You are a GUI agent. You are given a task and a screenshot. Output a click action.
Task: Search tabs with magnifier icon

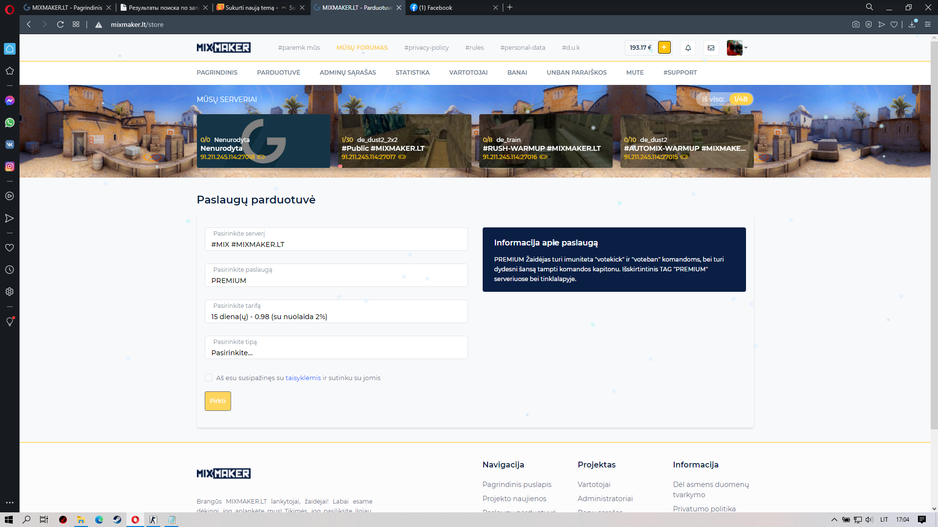(870, 7)
